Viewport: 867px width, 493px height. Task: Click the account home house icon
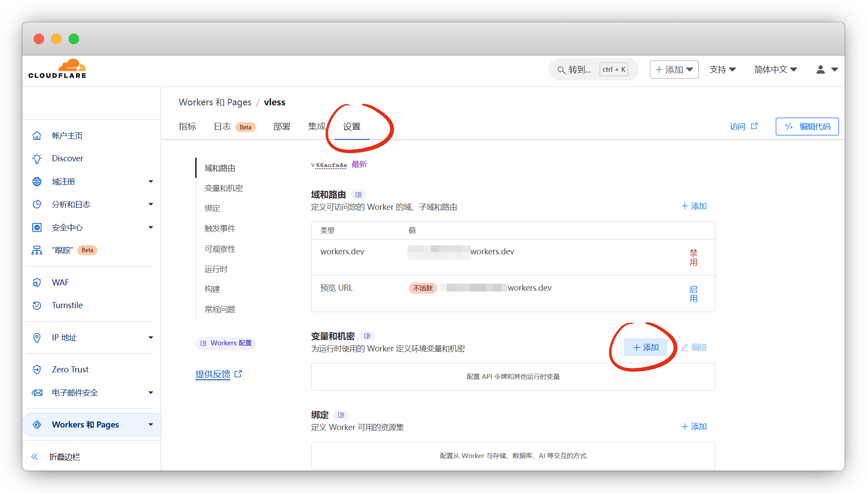coord(37,135)
